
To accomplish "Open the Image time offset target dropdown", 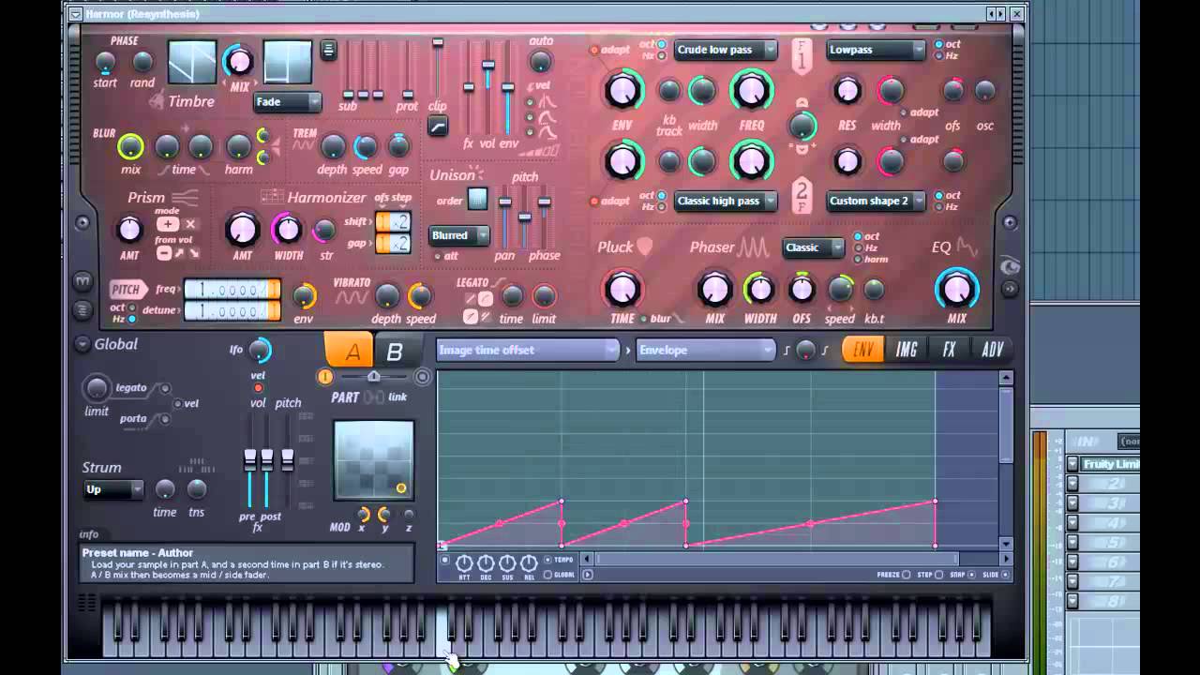I will [x=528, y=351].
